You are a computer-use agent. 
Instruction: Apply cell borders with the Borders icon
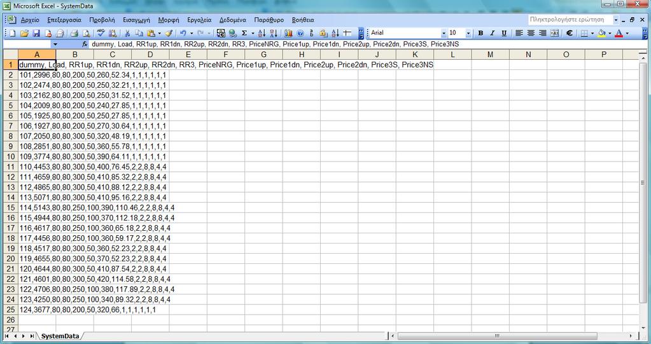pyautogui.click(x=584, y=33)
